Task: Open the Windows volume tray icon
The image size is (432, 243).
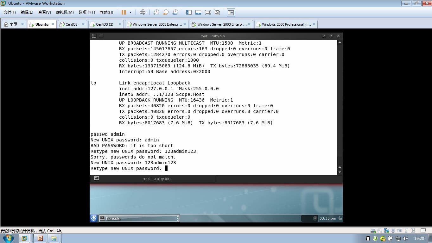Action: [405, 239]
